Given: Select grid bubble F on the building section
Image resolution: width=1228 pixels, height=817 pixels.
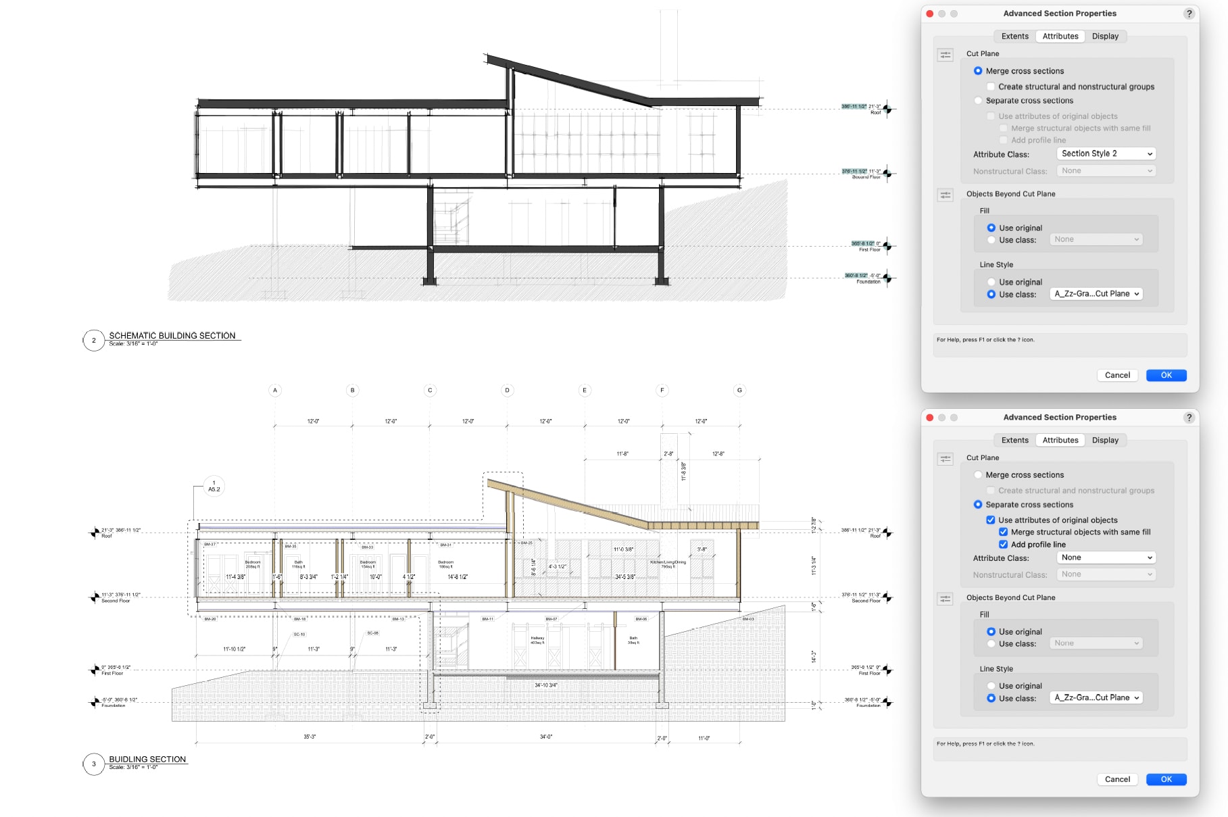Looking at the screenshot, I should click(662, 390).
